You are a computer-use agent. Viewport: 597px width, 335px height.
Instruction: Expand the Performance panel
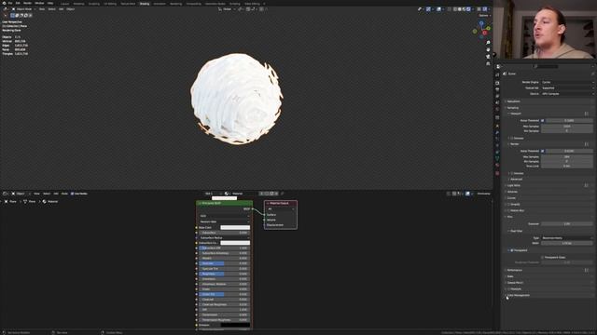(514, 270)
